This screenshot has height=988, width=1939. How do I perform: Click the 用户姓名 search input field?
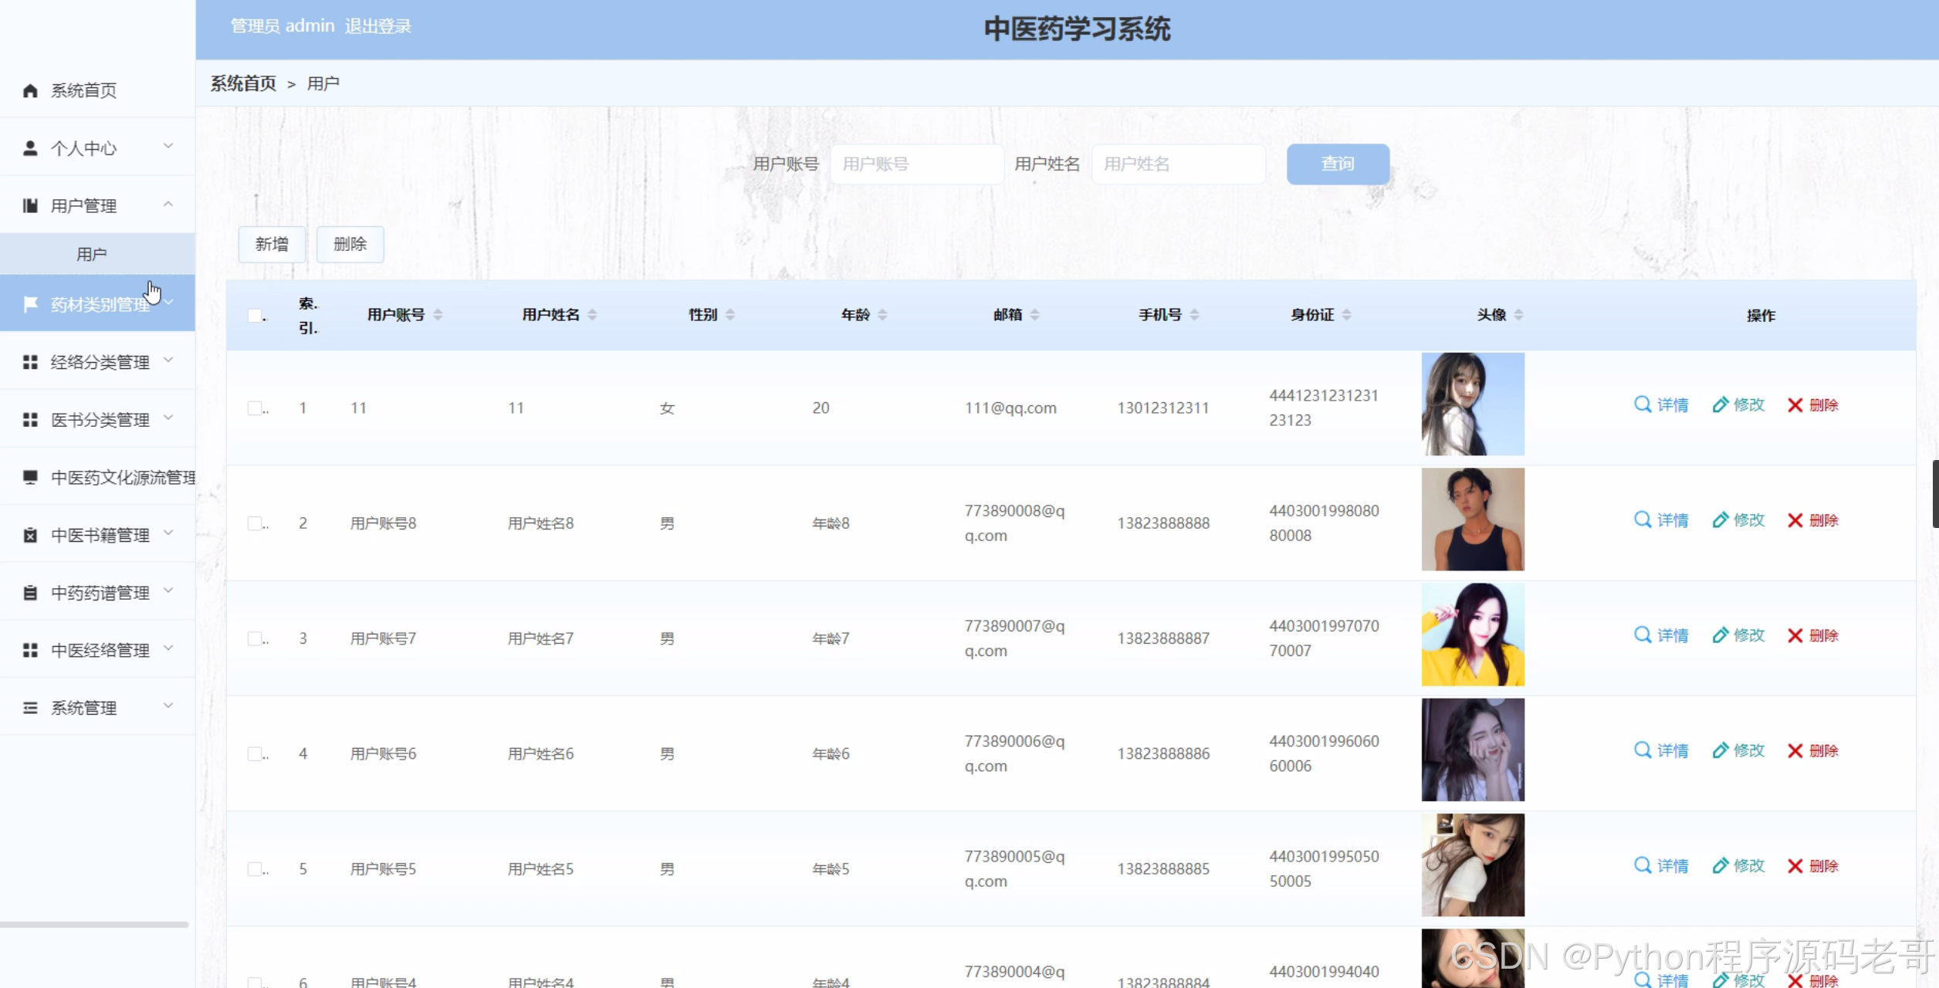(1178, 164)
